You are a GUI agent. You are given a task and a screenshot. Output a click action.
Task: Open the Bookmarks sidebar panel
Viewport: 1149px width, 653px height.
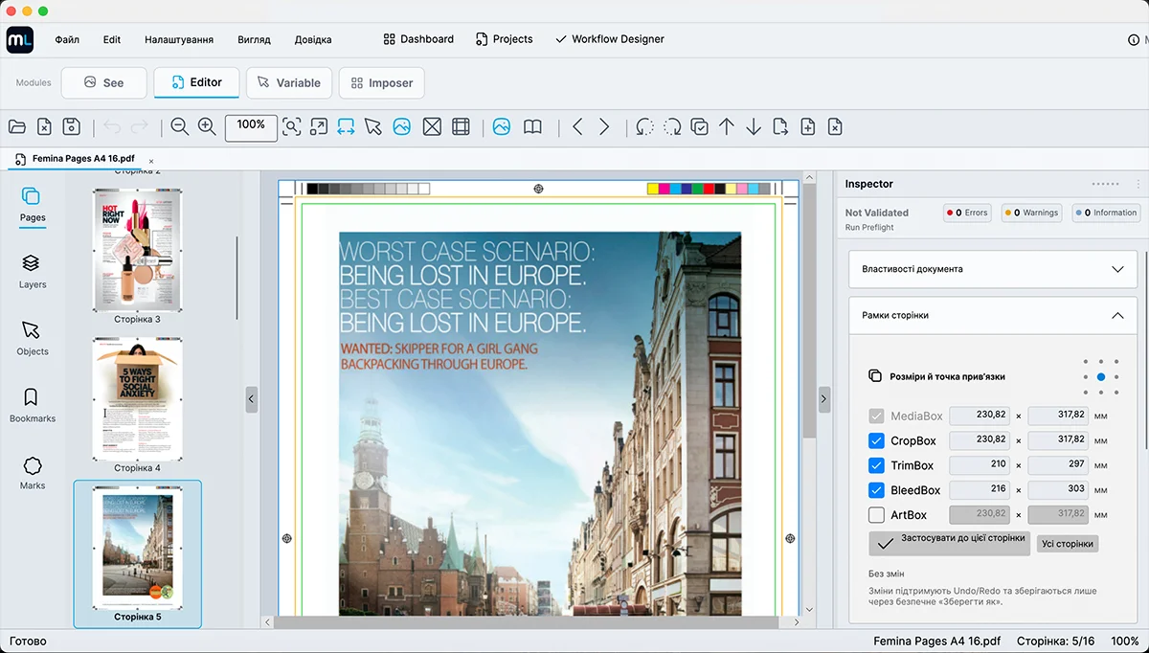click(x=33, y=405)
